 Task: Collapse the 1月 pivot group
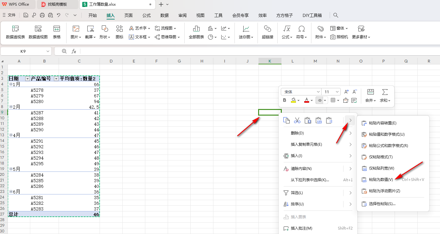pos(10,84)
